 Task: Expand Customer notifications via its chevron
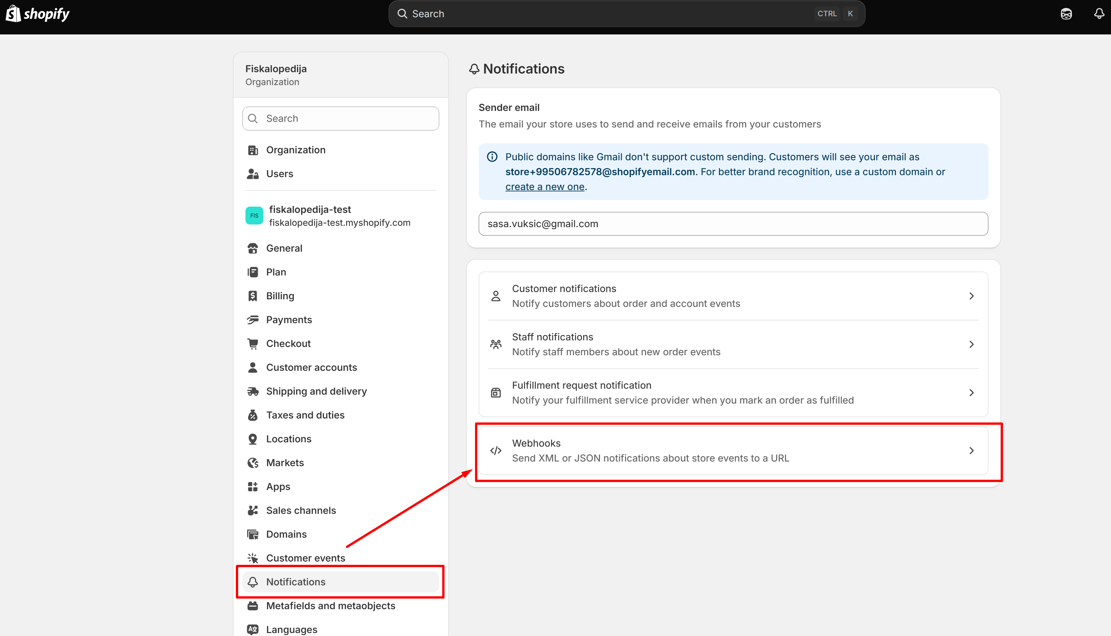971,296
